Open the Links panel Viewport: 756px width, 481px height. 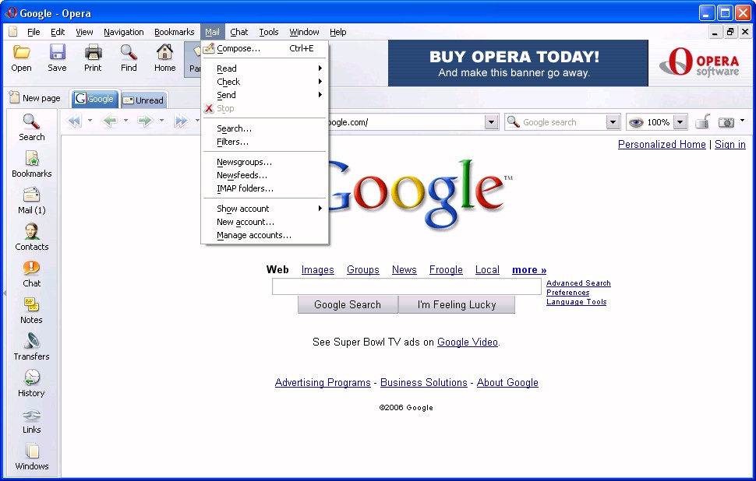pos(32,420)
